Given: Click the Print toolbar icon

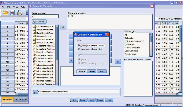Looking at the screenshot, I should (x=20, y=12).
